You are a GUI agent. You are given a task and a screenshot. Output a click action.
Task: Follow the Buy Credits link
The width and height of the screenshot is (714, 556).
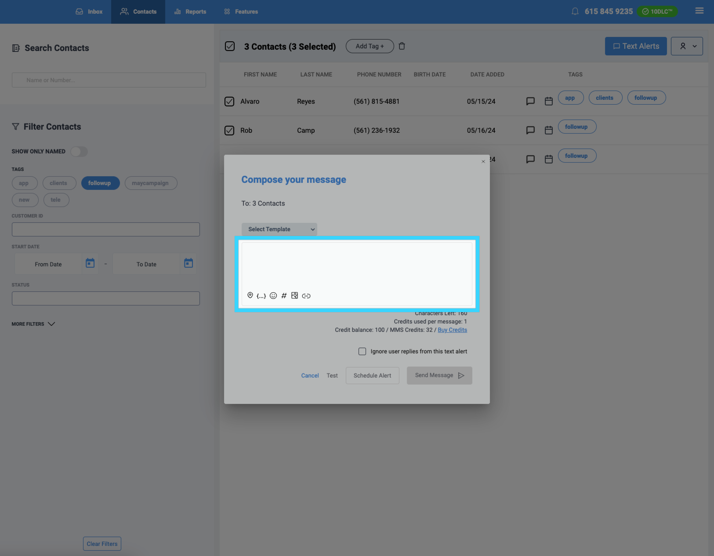(x=452, y=330)
